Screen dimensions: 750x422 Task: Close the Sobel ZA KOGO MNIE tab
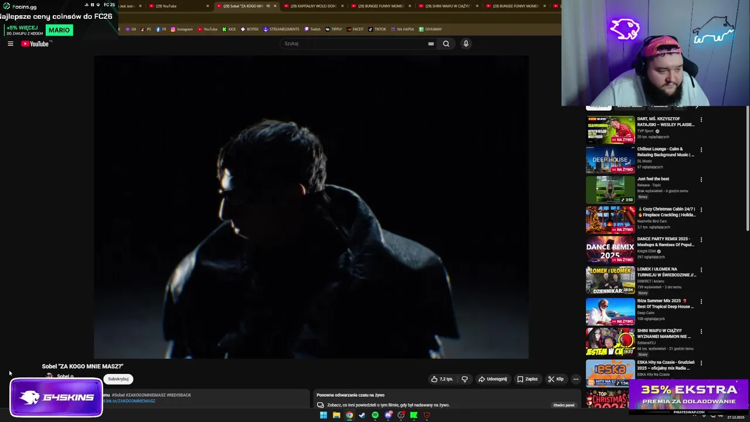tap(275, 6)
